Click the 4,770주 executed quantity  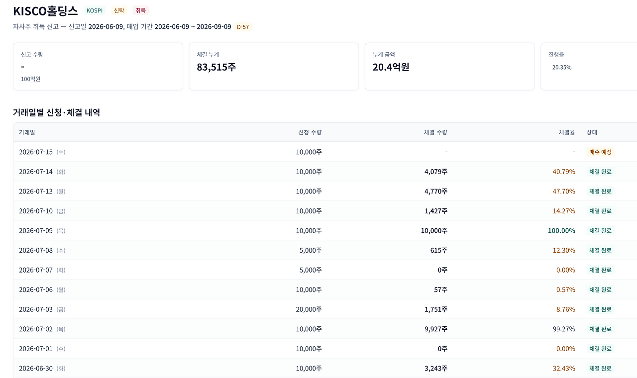pyautogui.click(x=436, y=191)
